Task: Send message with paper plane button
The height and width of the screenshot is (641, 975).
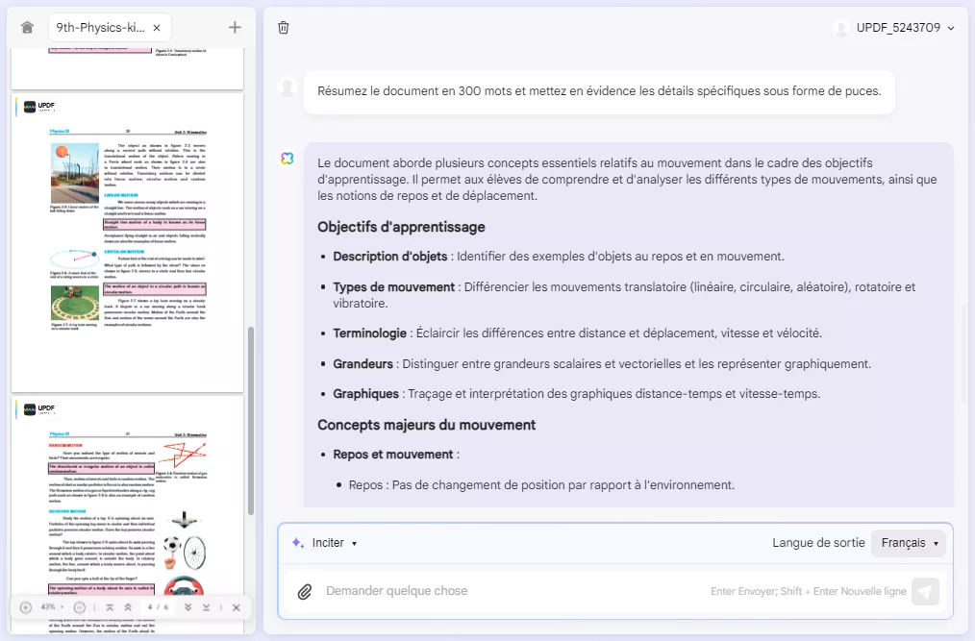Action: click(x=925, y=591)
